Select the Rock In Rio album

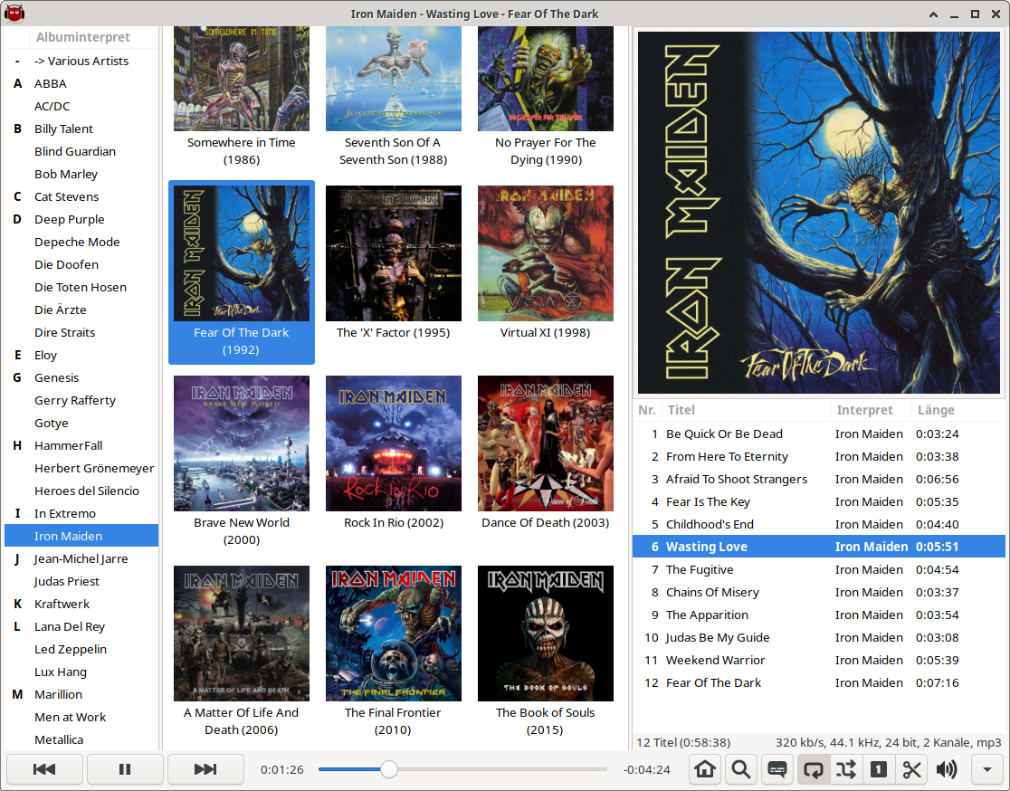click(394, 453)
